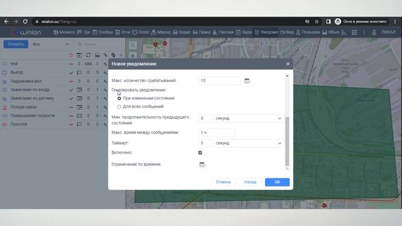This screenshot has width=402, height=226.
Task: Click the dialog scrollbar down arrow
Action: pos(287,168)
